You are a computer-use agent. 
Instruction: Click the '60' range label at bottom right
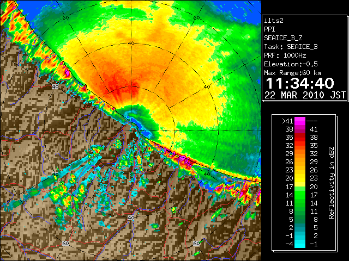pos(196,244)
